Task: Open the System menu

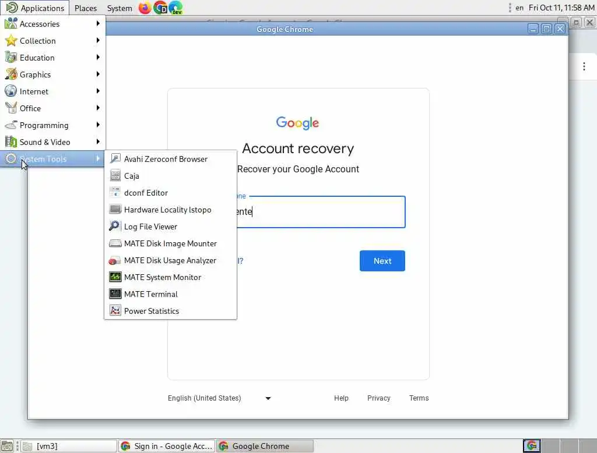Action: 119,8
